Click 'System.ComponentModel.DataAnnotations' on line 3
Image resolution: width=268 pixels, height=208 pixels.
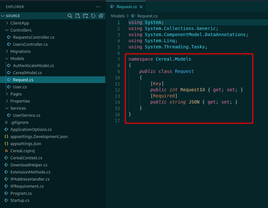tap(195, 35)
